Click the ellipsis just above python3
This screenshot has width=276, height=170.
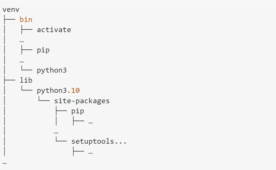coord(22,60)
